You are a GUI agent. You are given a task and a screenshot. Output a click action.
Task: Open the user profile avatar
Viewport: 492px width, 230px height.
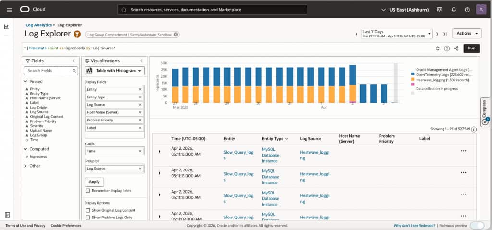click(481, 10)
